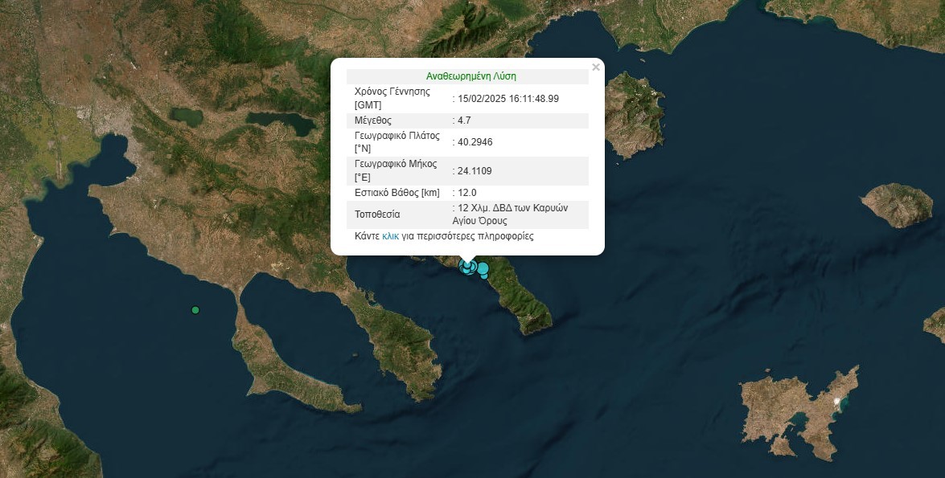This screenshot has height=478, width=945.
Task: Close the earthquake info popup
Action: pyautogui.click(x=595, y=67)
